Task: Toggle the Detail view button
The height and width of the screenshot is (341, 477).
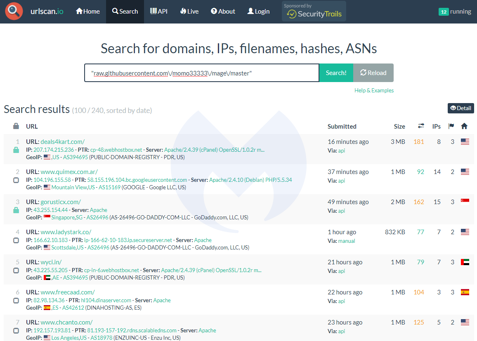Action: (460, 108)
